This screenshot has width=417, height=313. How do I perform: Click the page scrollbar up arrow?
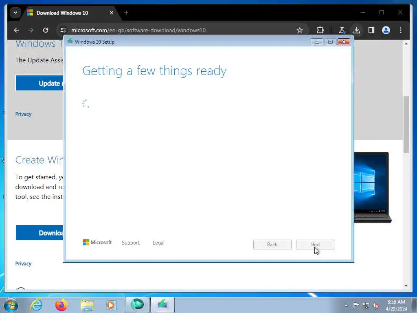tap(406, 43)
